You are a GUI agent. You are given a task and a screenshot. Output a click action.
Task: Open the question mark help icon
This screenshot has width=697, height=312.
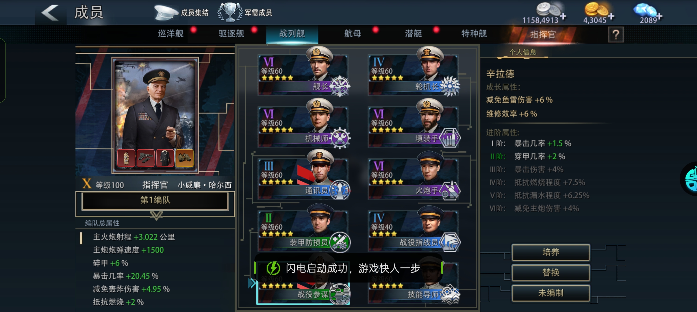tap(616, 35)
